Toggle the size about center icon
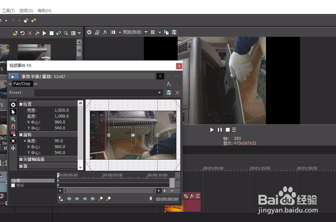Viewport: 336px width, 222px height. pos(13,141)
